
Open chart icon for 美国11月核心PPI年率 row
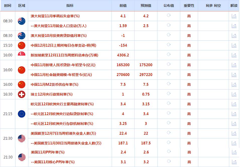point(234,162)
